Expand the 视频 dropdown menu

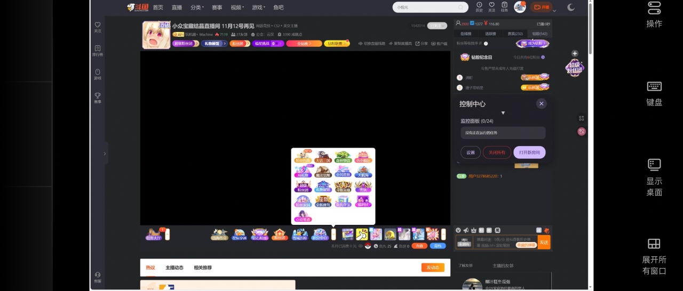[x=237, y=7]
